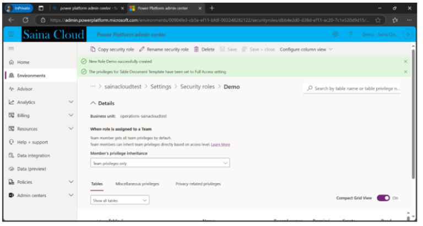Open Member's privilege inheritance dropdown

(x=160, y=163)
